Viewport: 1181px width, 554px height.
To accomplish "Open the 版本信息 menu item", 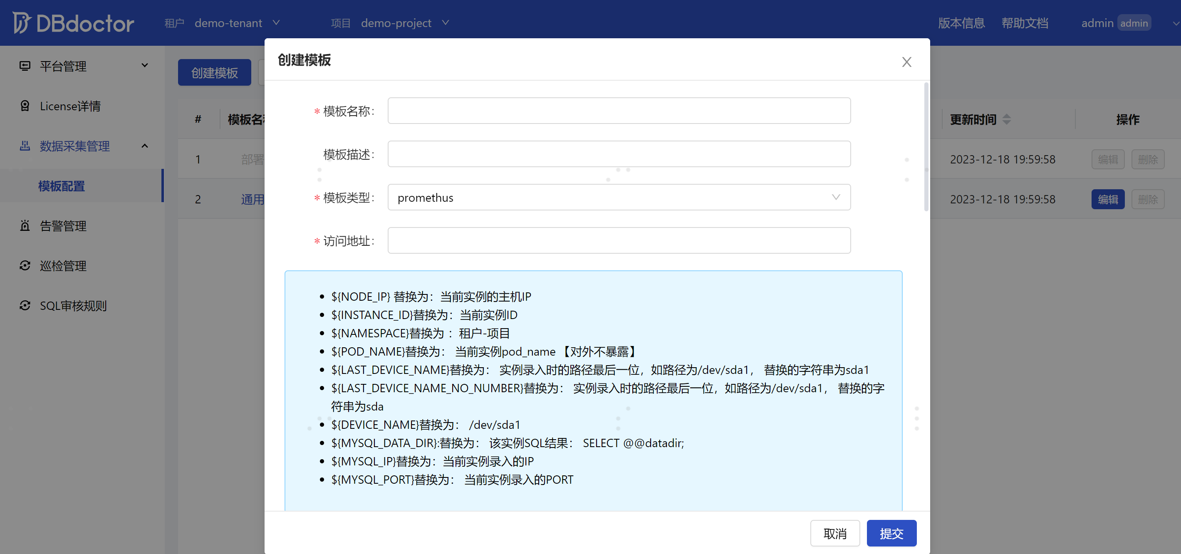I will pyautogui.click(x=961, y=23).
